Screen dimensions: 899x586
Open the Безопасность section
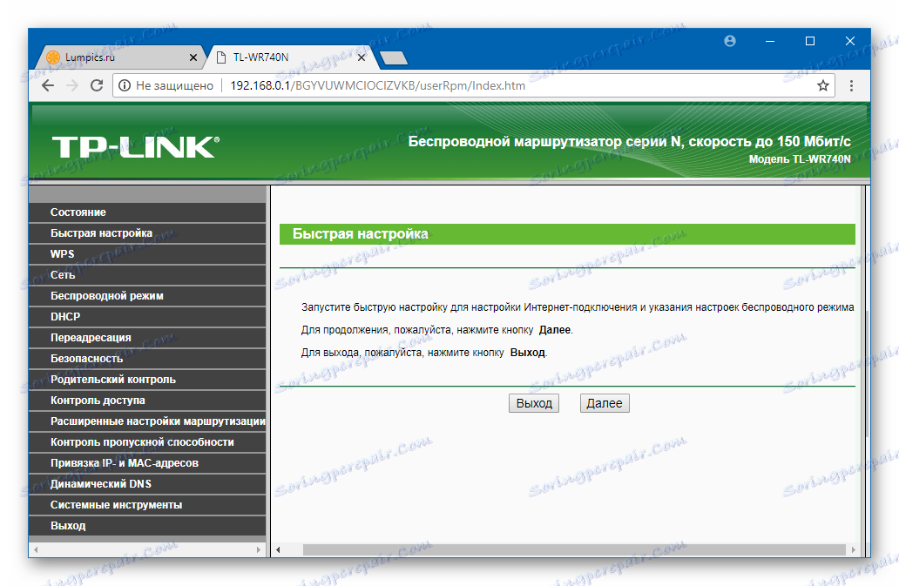[x=147, y=359]
